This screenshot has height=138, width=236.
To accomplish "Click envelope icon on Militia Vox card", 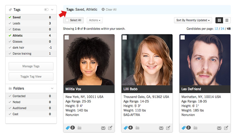I will tap(103, 128).
